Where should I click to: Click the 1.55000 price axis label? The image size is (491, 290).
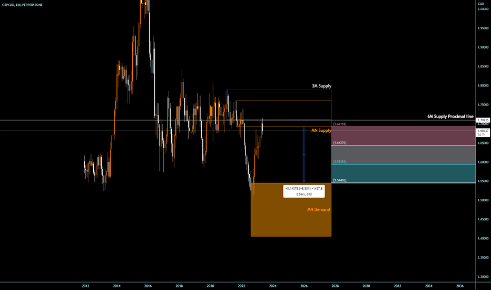point(483,181)
